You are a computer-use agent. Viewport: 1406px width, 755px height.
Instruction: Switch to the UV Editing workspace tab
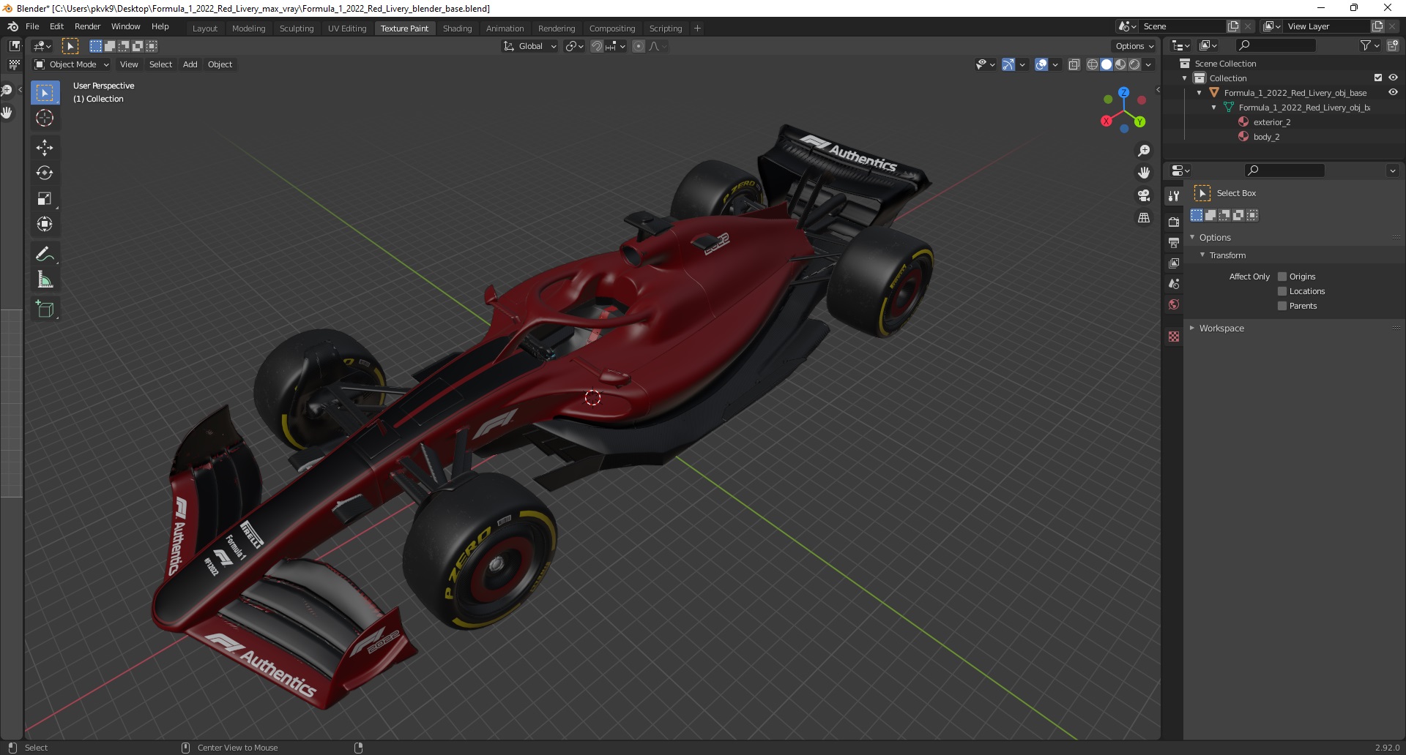coord(346,29)
